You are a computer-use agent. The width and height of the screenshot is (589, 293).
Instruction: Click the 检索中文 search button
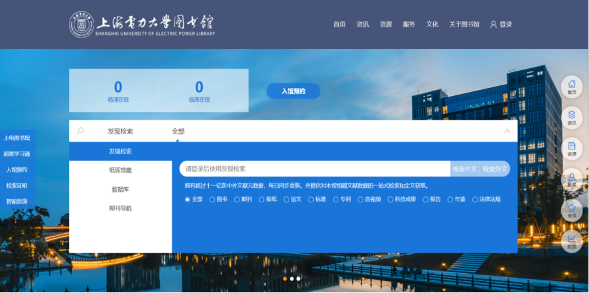point(465,169)
